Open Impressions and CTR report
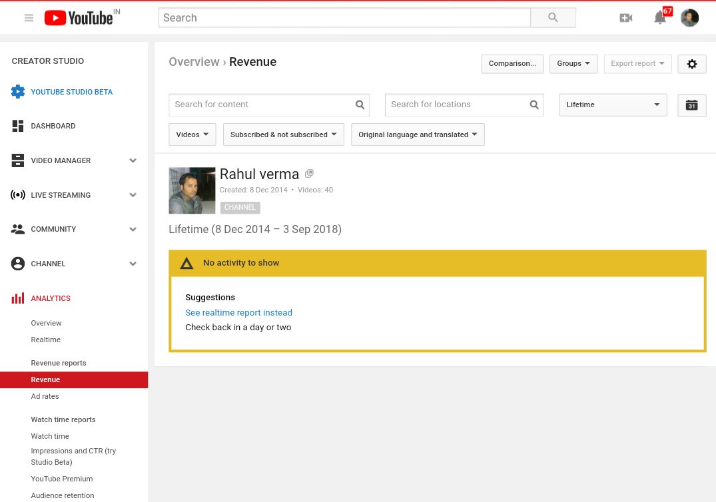Screen dimensions: 716x502 73,456
